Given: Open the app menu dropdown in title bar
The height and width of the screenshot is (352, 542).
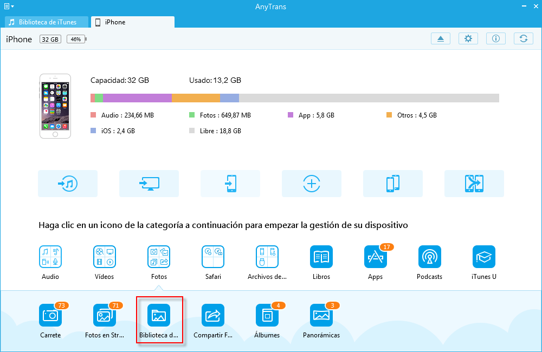Looking at the screenshot, I should coord(9,6).
